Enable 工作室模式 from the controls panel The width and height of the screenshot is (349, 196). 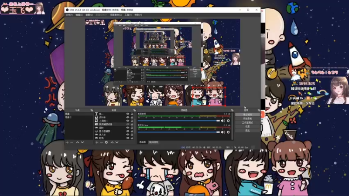tap(247, 123)
